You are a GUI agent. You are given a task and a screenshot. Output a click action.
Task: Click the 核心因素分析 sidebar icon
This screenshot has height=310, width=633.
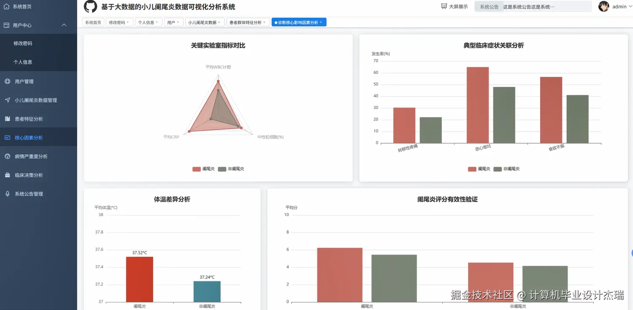pyautogui.click(x=7, y=137)
